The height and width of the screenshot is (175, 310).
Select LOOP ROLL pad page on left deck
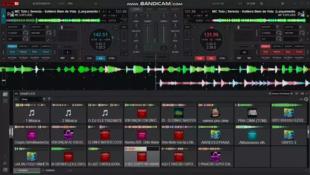[23, 46]
